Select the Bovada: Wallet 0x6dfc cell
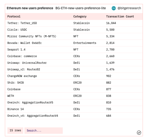Image resolution: width=146 pixels, height=138 pixels. pos(24,43)
